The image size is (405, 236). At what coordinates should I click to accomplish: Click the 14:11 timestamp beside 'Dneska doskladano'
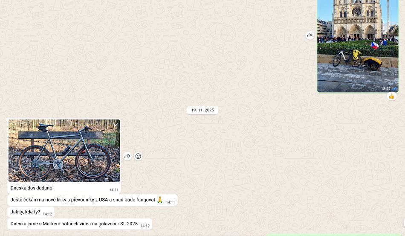[114, 190]
